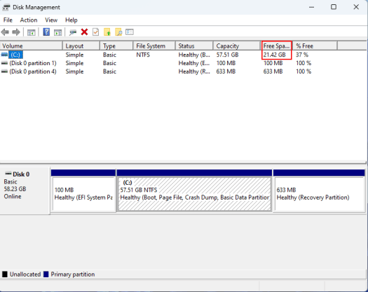This screenshot has height=292, width=368.
Task: Open the Action menu
Action: (x=29, y=20)
